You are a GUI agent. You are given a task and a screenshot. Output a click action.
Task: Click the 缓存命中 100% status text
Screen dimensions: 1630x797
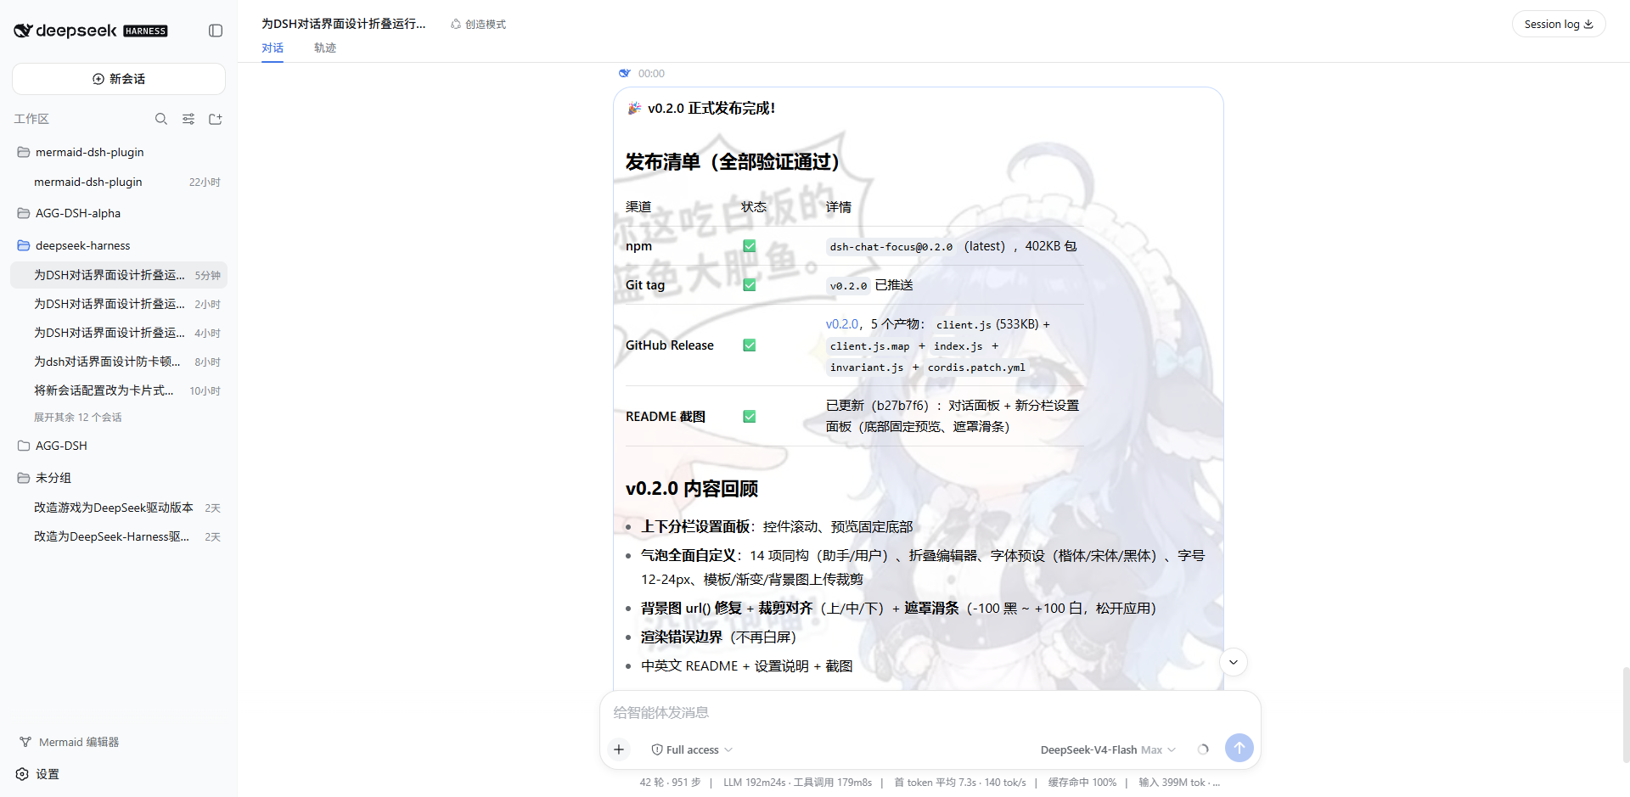[x=1082, y=783]
